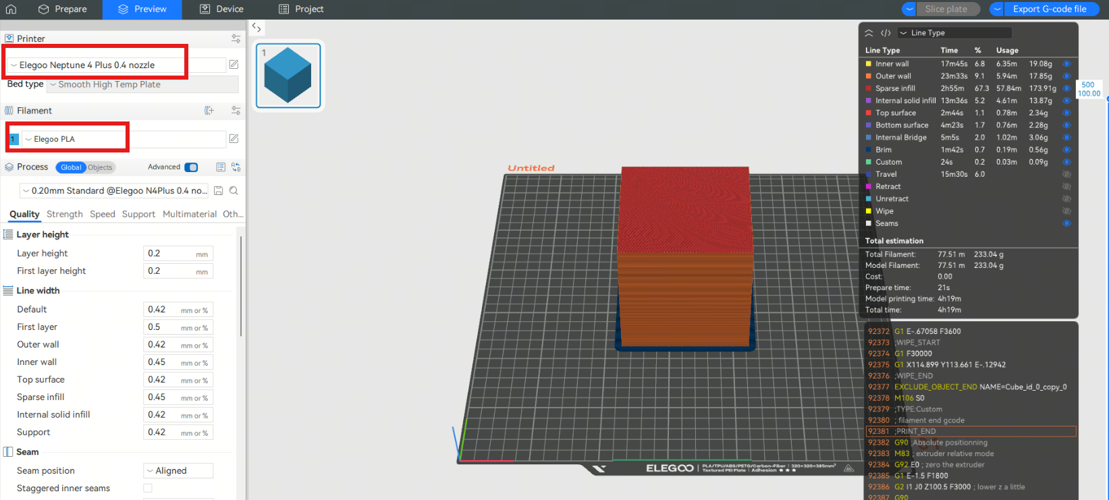Open Seam position dropdown

coord(178,470)
